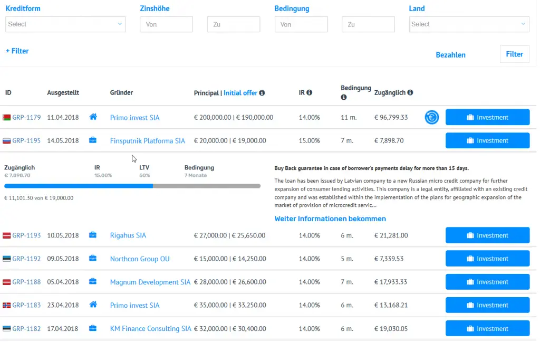Click the briefcase icon in GRP-1193 row
The image size is (540, 342).
tap(93, 235)
